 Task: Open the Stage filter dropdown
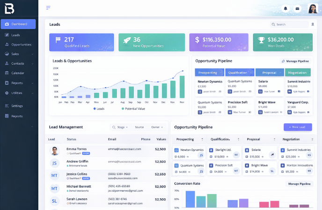120,127
